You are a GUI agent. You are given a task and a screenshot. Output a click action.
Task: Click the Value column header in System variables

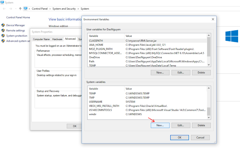tap(165, 89)
